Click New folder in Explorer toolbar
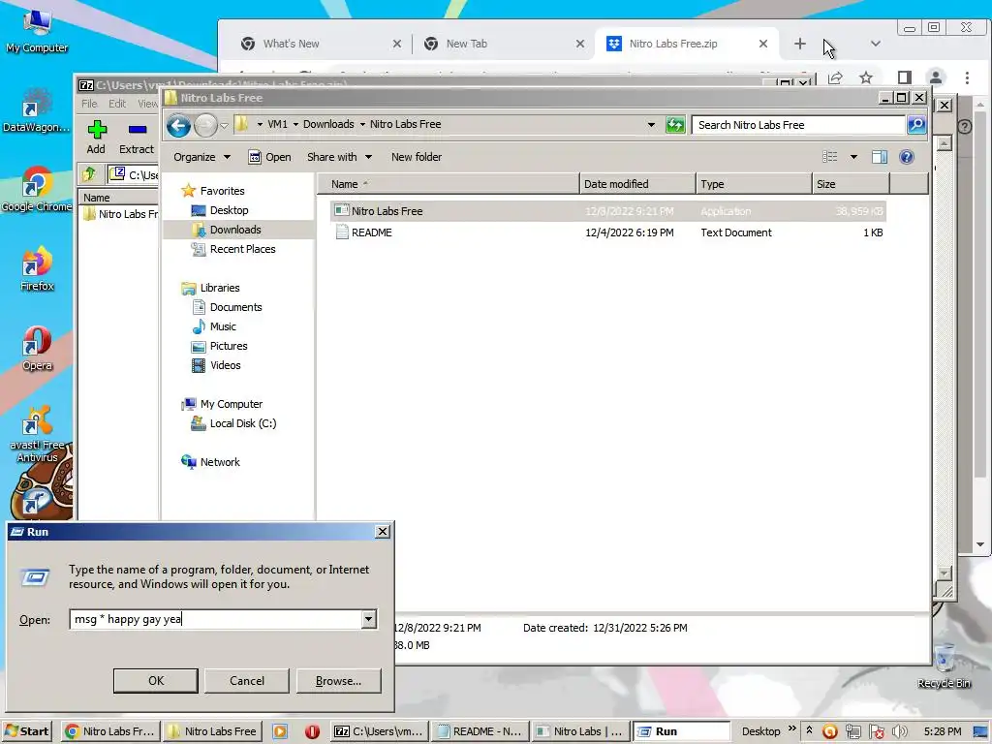The height and width of the screenshot is (744, 992). point(417,157)
